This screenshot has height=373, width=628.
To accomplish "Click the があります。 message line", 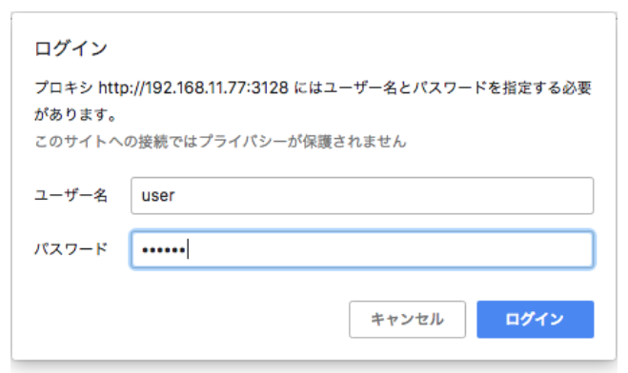I will (x=75, y=115).
